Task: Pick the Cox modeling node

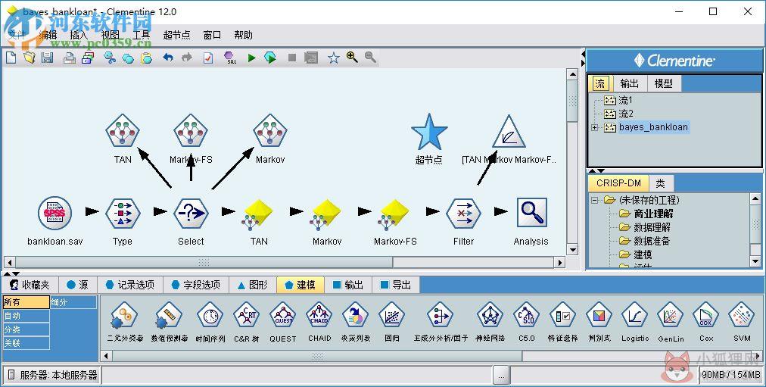Action: coord(706,316)
